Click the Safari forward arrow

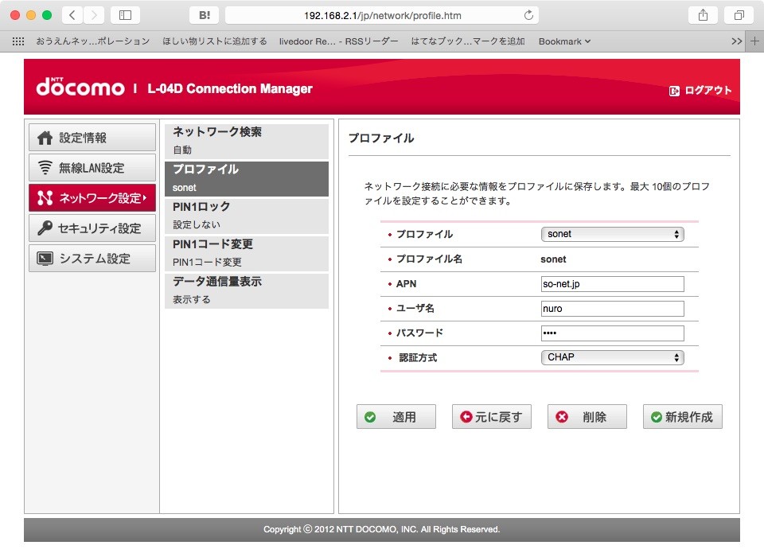point(94,15)
